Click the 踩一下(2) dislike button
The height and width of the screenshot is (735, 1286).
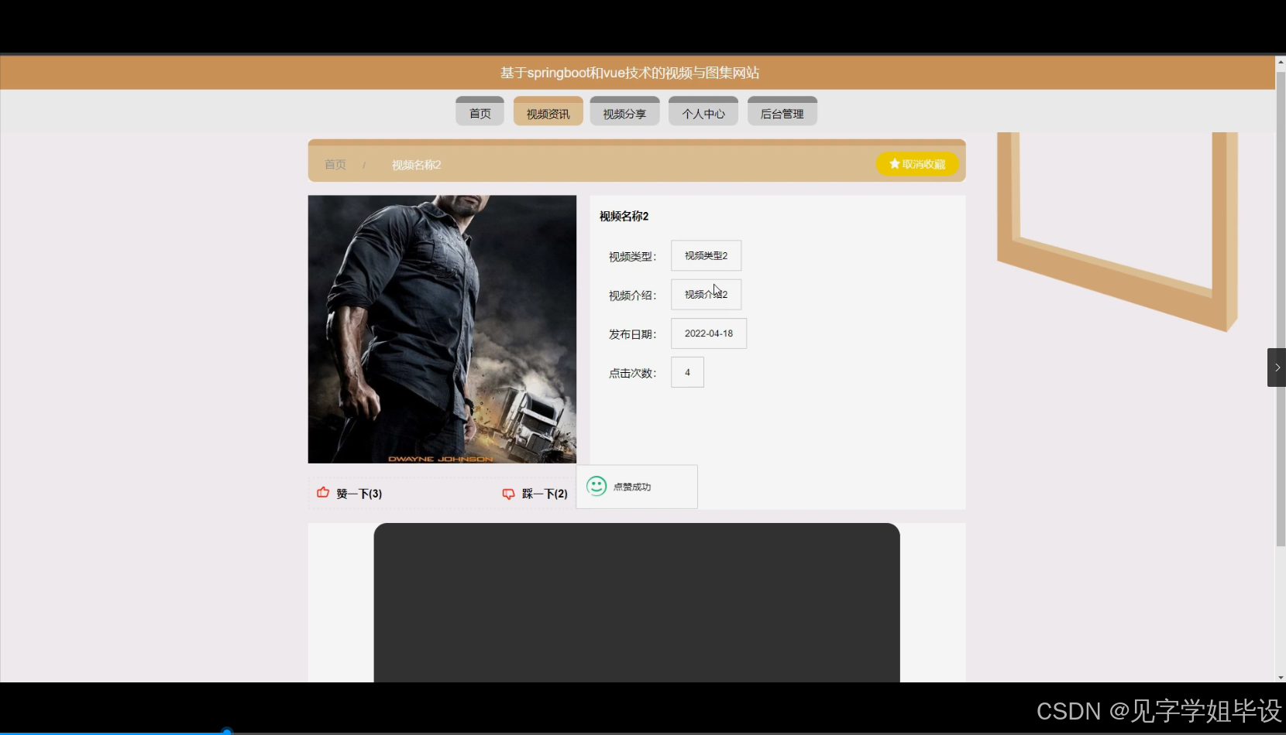[x=535, y=494]
